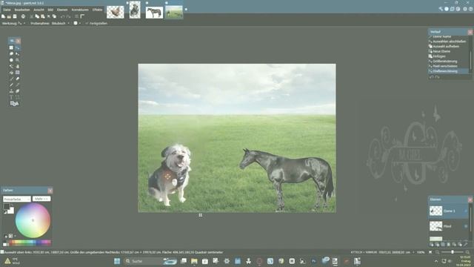Toggle the Tools window icon top right
474x267 pixels.
click(x=441, y=9)
